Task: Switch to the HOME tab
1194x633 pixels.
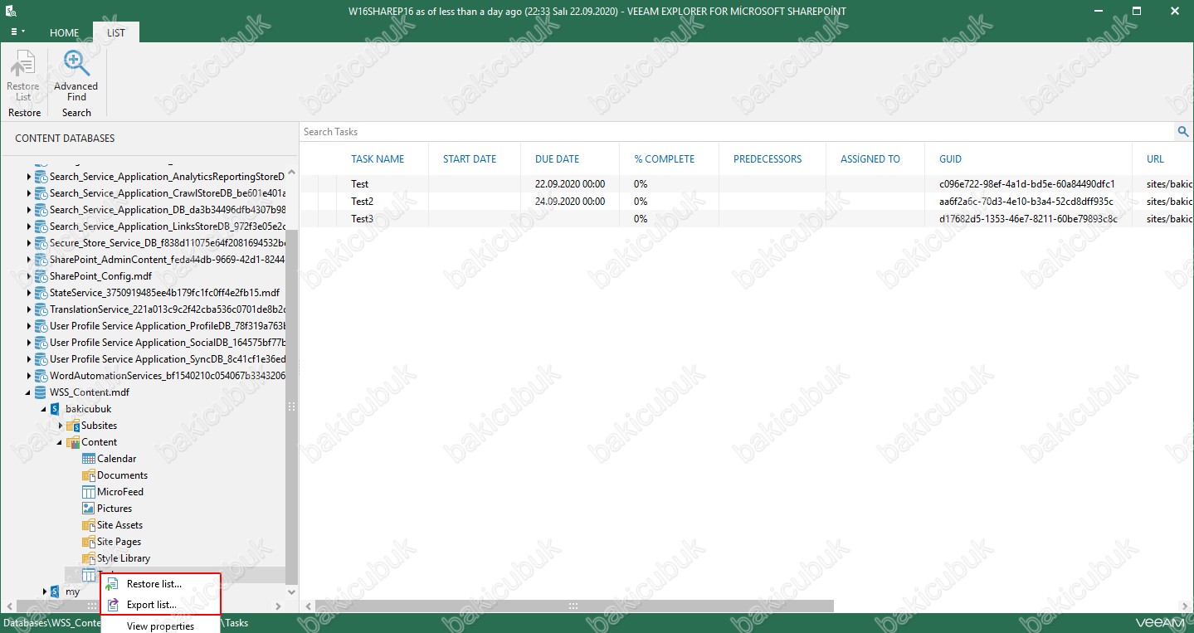Action: pyautogui.click(x=65, y=32)
